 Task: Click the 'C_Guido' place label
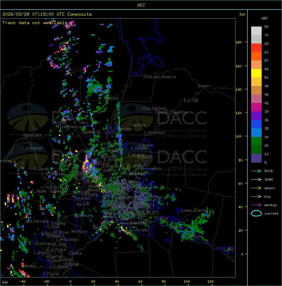click(x=41, y=169)
